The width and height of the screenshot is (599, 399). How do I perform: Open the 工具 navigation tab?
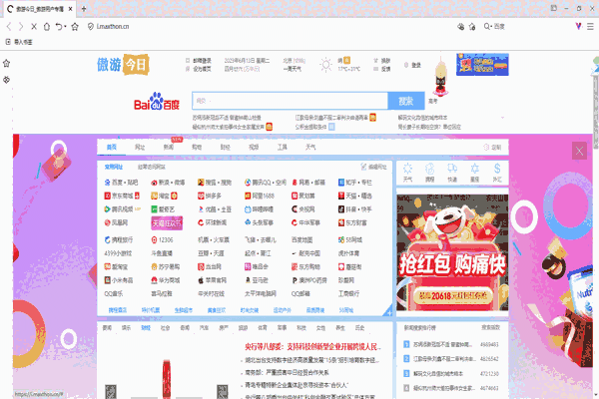point(283,148)
